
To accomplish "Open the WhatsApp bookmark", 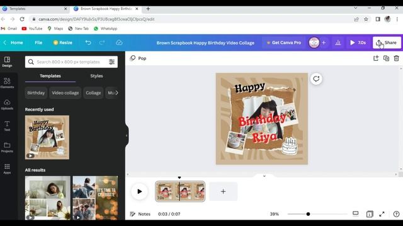I will [106, 28].
